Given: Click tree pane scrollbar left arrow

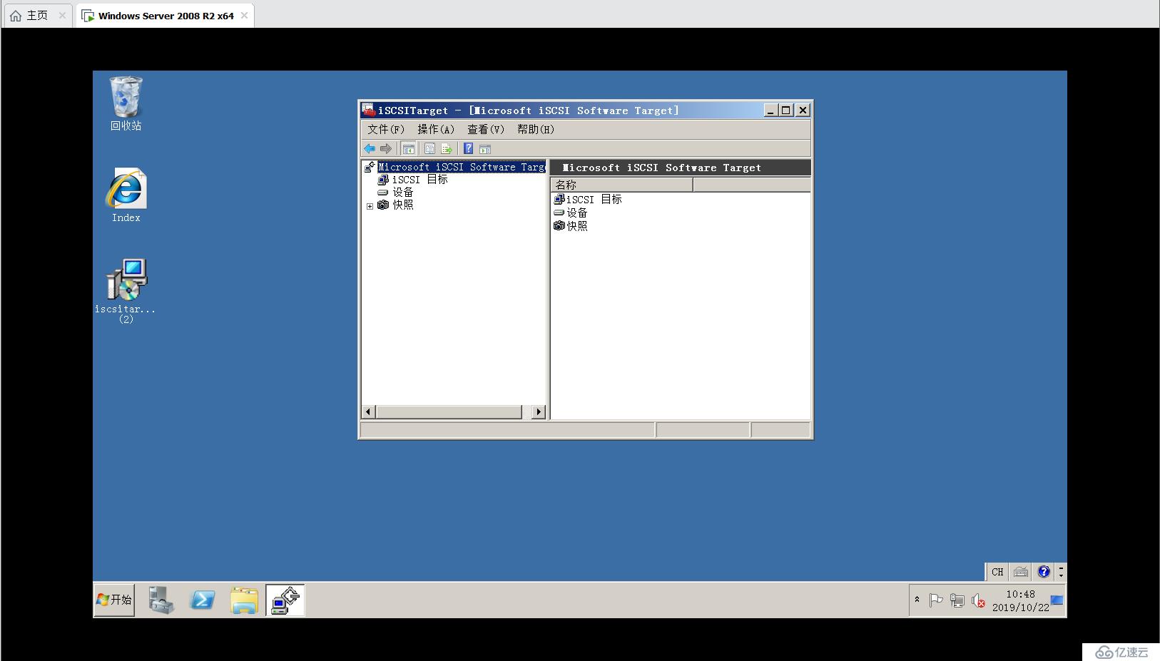Looking at the screenshot, I should (369, 412).
